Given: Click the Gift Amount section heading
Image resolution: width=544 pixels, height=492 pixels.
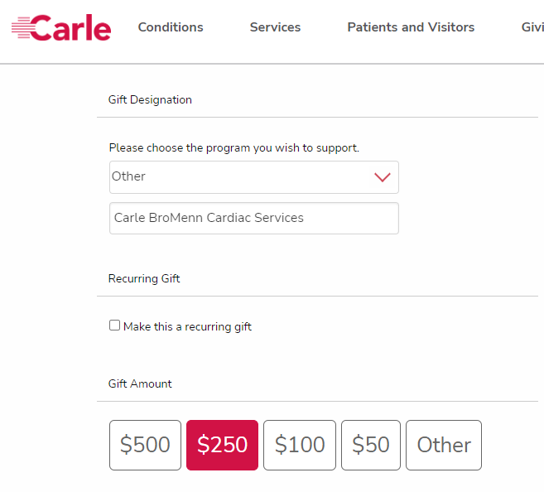Looking at the screenshot, I should click(140, 384).
